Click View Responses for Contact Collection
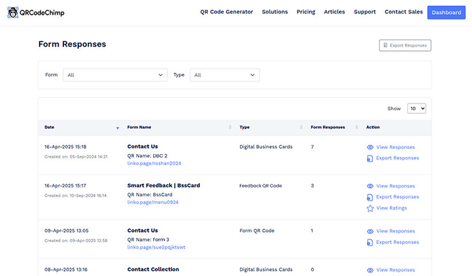Viewport: 472px width, 276px height. click(395, 270)
